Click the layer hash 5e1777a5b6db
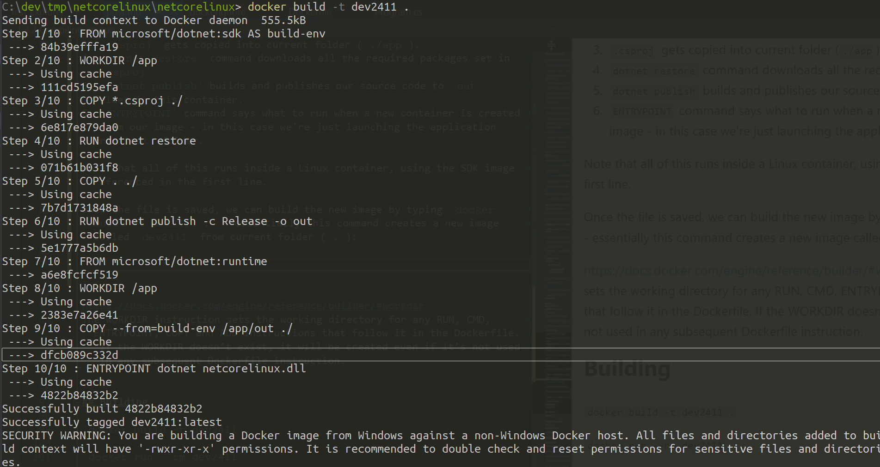The image size is (880, 467). coord(79,248)
